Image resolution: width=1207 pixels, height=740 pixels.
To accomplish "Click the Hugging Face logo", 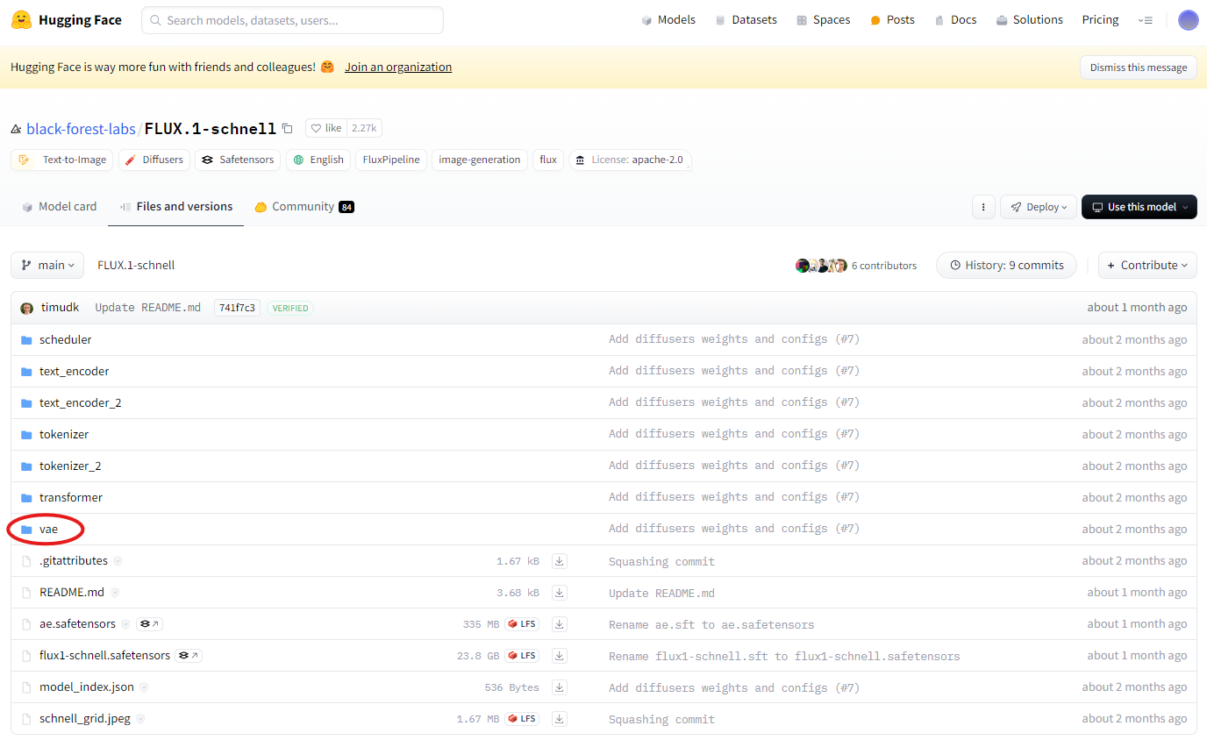I will [x=67, y=19].
